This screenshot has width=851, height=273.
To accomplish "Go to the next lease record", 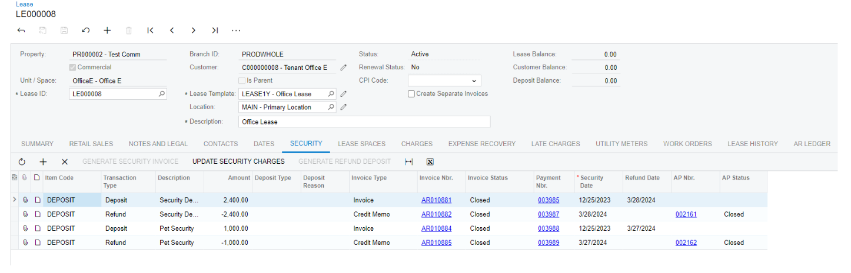I will point(193,31).
